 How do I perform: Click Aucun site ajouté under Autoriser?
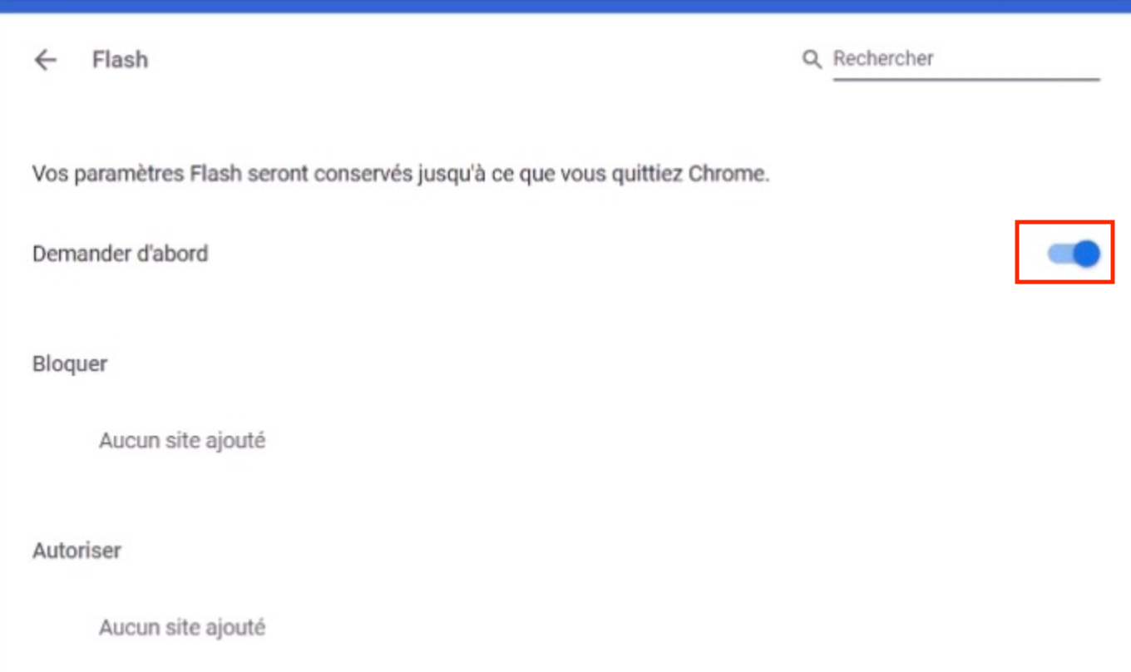(182, 627)
